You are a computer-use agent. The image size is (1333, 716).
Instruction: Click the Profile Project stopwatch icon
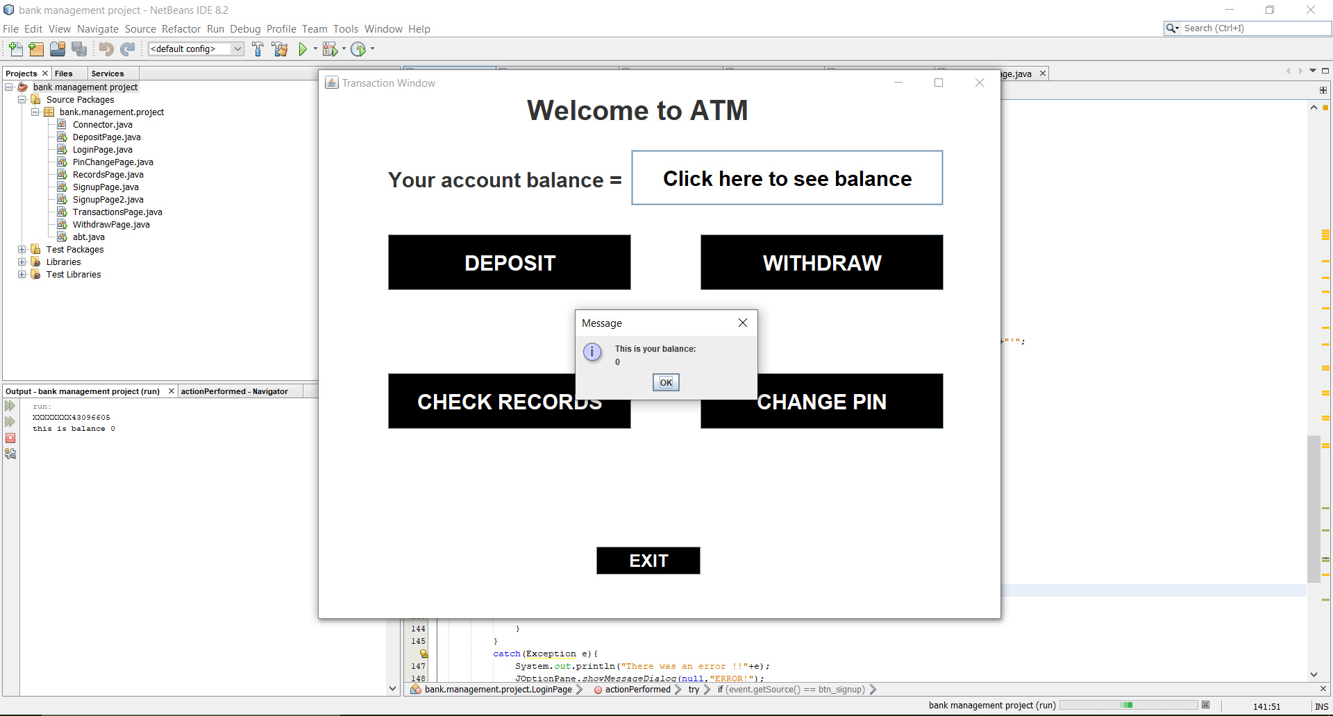tap(360, 49)
